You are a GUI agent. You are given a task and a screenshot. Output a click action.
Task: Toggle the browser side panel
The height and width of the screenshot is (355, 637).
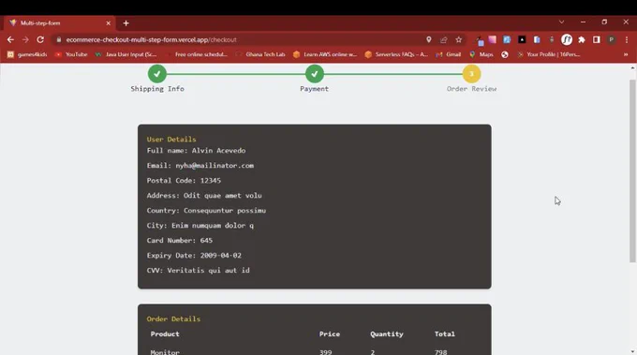click(597, 39)
